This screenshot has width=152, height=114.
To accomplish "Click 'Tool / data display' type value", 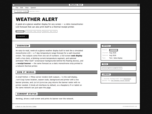I will pos(116,58).
